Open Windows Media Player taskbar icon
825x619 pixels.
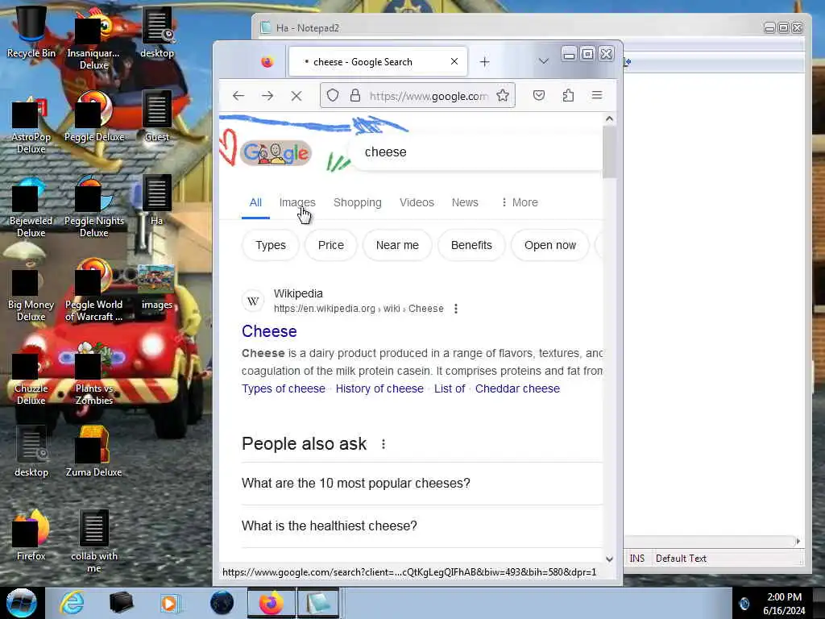pos(170,603)
